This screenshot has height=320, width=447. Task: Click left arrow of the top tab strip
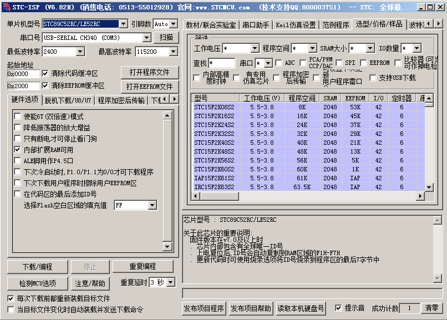tap(429, 24)
